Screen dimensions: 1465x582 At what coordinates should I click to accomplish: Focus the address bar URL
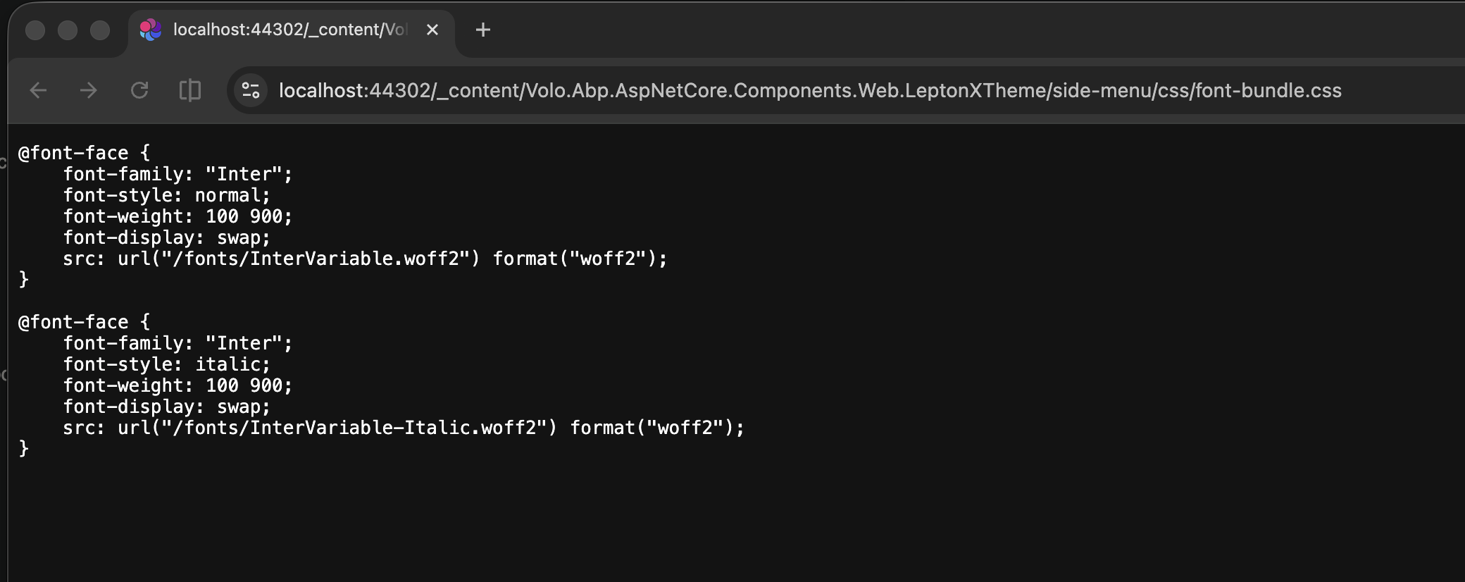coord(810,90)
